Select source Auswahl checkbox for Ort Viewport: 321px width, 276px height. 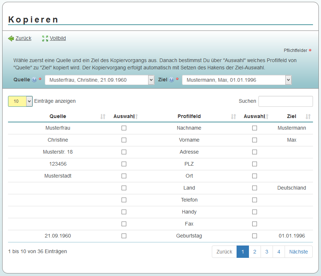point(124,176)
